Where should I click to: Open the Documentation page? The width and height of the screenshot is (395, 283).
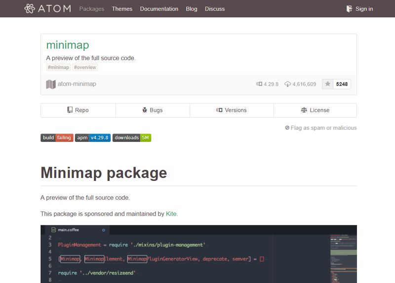[x=159, y=9]
